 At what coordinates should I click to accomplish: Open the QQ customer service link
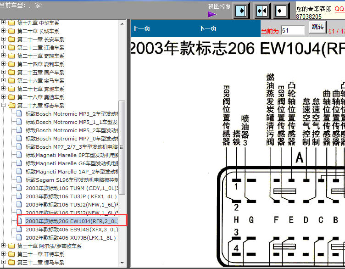(x=339, y=9)
